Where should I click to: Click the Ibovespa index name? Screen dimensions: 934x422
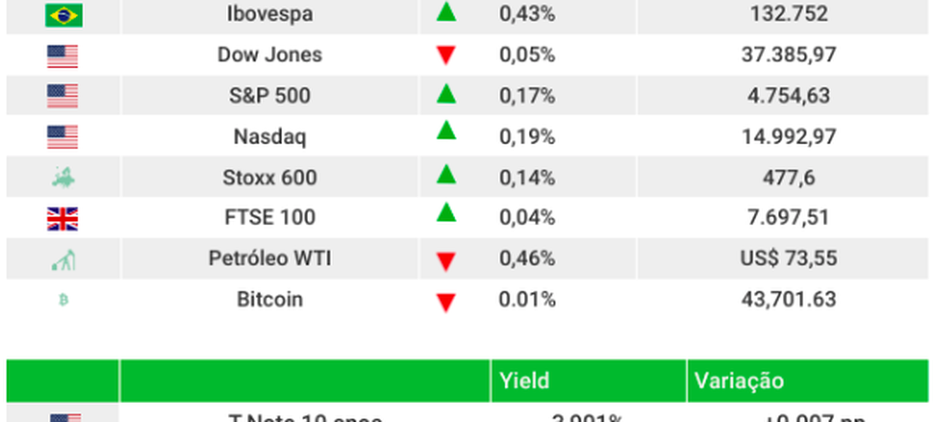tap(270, 14)
